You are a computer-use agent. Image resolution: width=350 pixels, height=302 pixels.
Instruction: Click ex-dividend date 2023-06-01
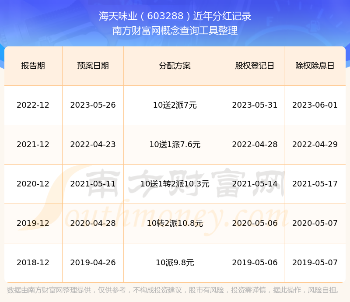point(315,105)
